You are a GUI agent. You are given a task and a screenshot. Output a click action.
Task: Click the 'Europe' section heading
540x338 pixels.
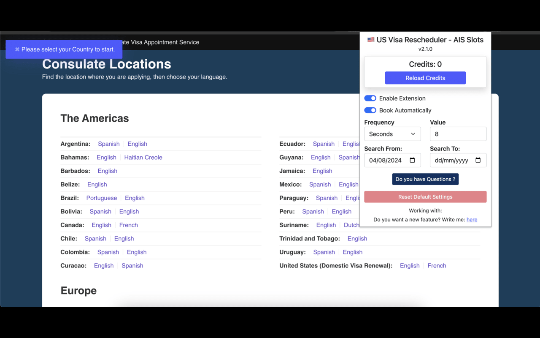click(78, 291)
